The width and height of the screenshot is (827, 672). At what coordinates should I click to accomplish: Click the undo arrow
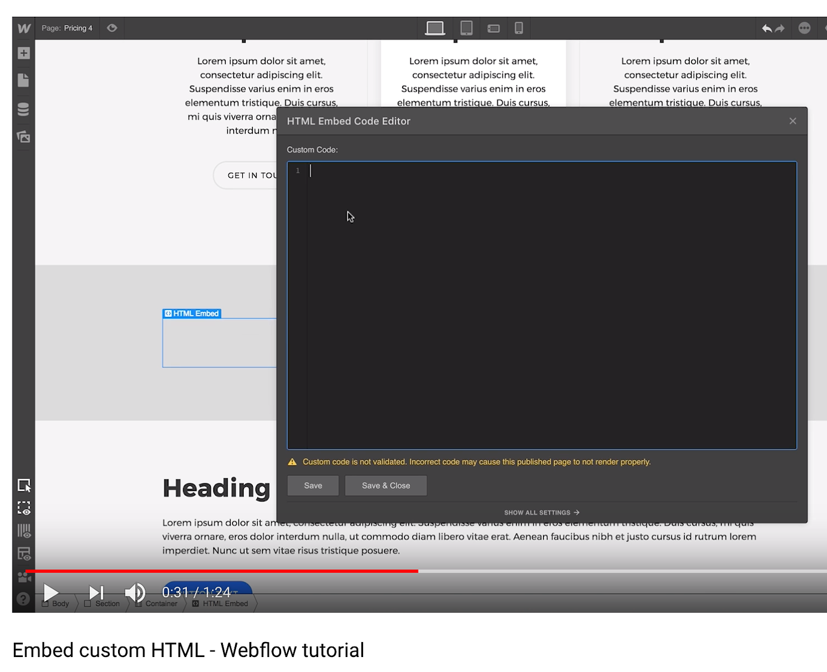(x=767, y=28)
